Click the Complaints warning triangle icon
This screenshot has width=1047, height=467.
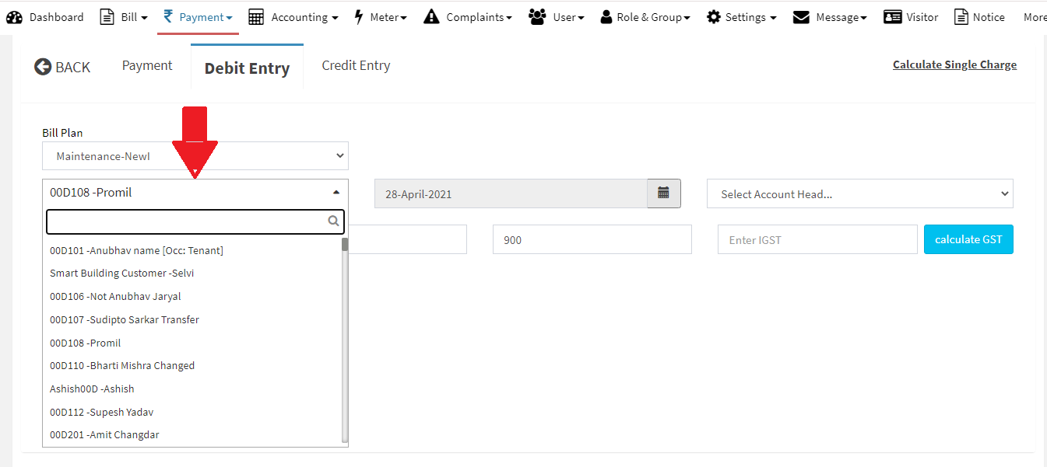431,17
